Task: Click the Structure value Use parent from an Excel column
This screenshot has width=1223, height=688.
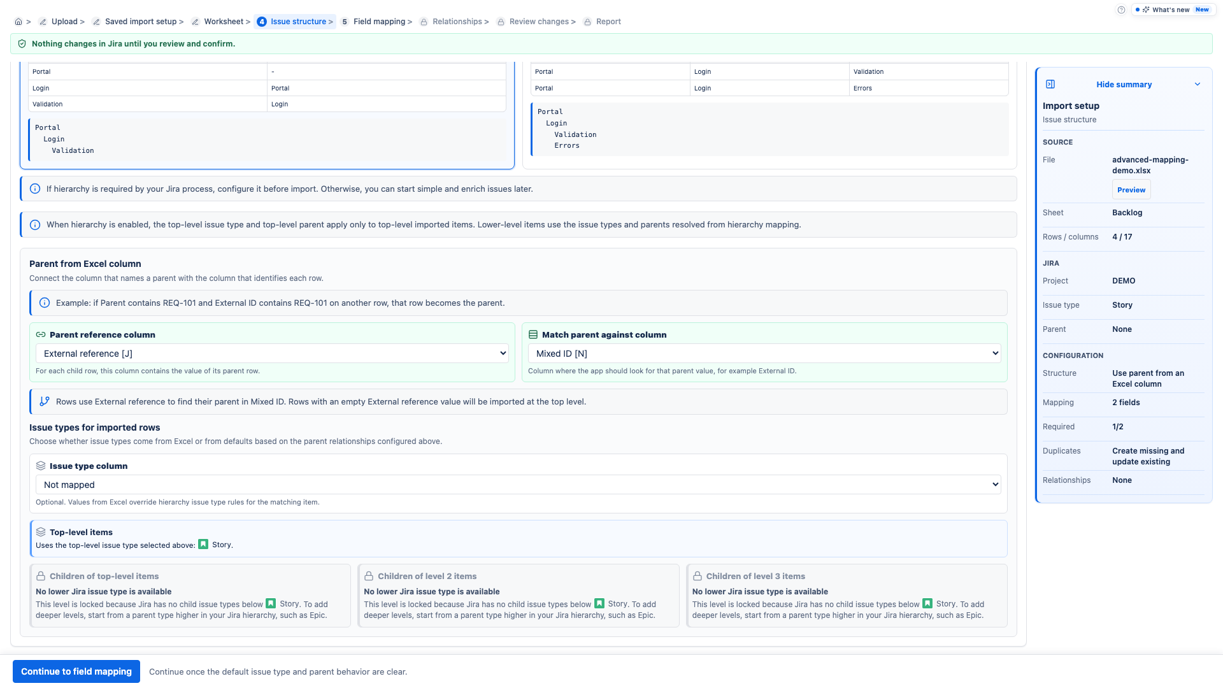Action: [1148, 378]
